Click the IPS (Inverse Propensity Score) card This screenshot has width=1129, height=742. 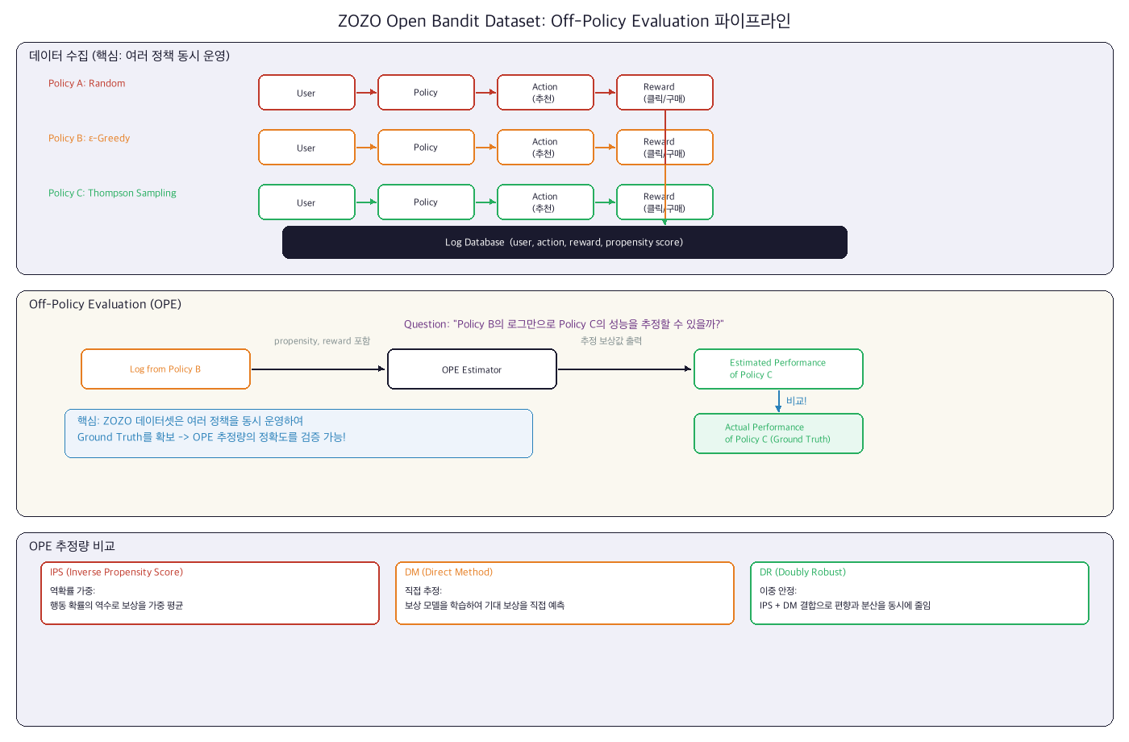(210, 594)
